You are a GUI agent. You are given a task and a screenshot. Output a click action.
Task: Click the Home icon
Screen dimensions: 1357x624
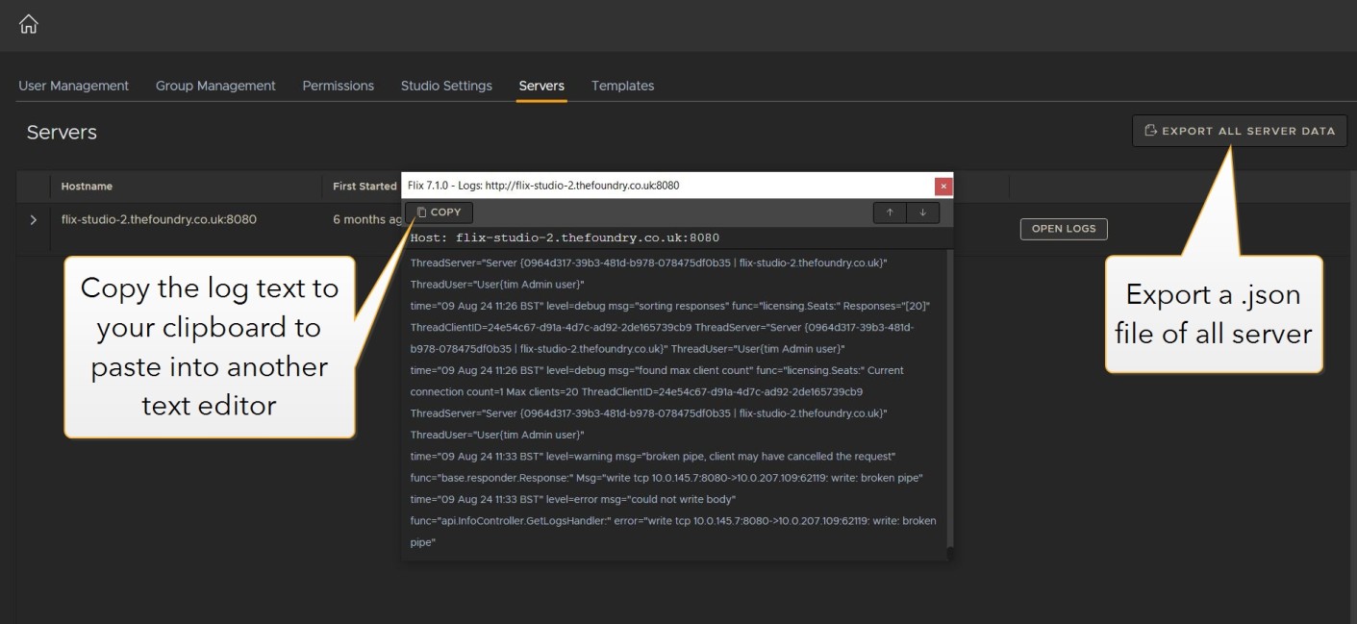point(29,24)
